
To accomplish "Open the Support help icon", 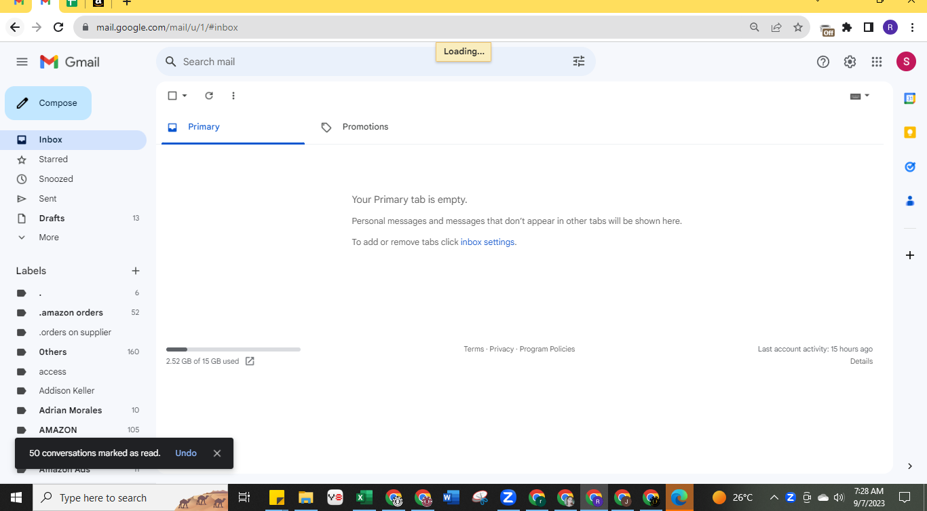I will coord(823,62).
